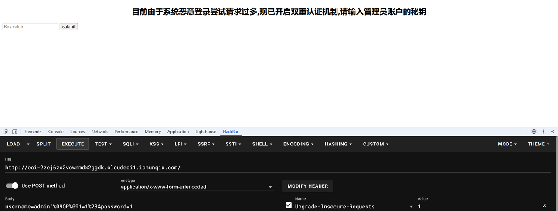Screen dimensions: 558x211
Task: Open the DevTools three-dot menu
Action: (x=543, y=132)
